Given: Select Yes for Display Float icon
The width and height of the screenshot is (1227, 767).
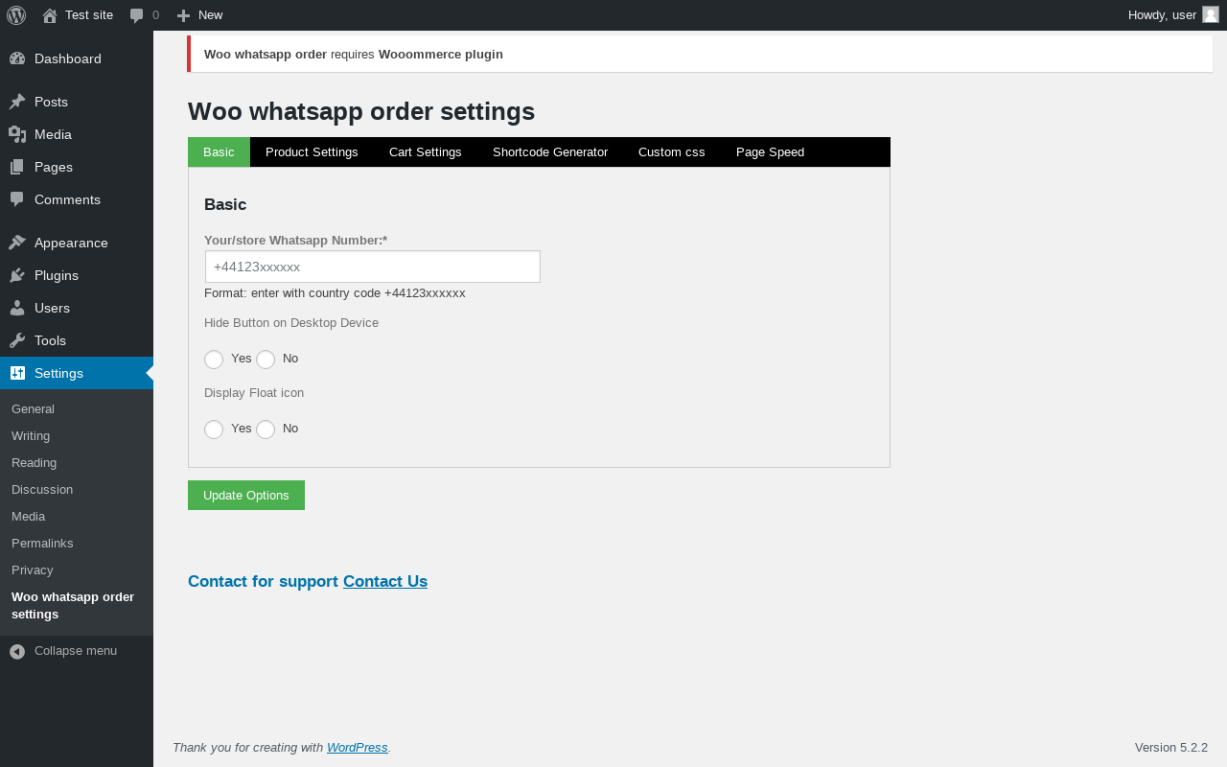Looking at the screenshot, I should pos(214,430).
